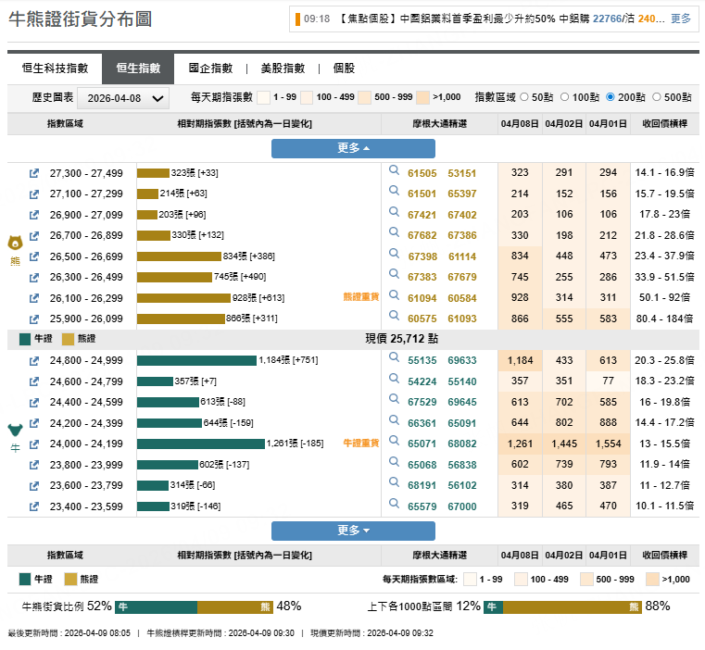705x650 pixels.
Task: Switch to the 恒生科技指數 tab
Action: click(x=55, y=69)
